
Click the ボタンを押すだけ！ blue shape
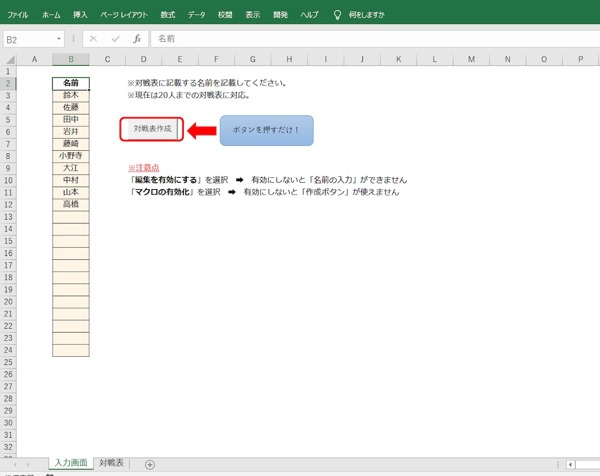click(x=267, y=131)
